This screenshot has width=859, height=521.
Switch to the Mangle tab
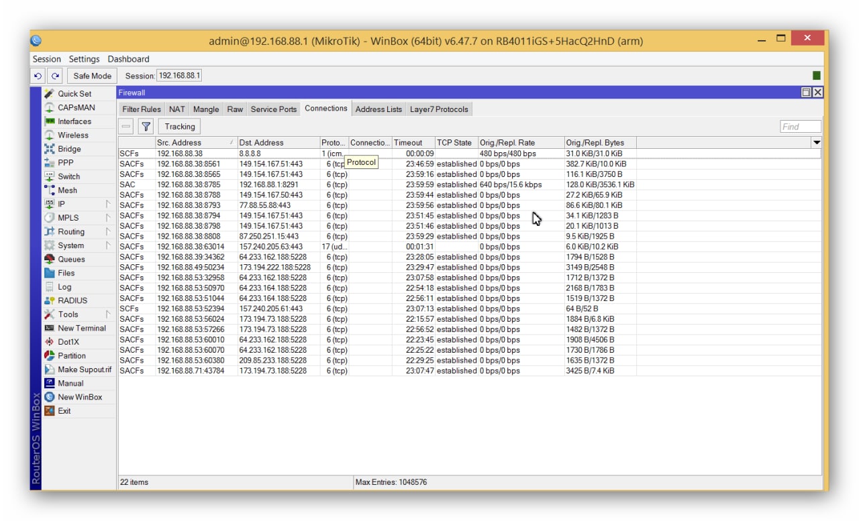(206, 109)
